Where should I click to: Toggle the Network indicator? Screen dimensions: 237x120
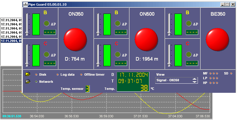pos(36,82)
